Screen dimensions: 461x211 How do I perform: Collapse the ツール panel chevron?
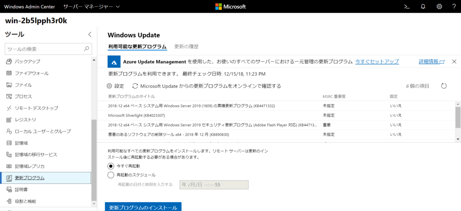coord(90,34)
